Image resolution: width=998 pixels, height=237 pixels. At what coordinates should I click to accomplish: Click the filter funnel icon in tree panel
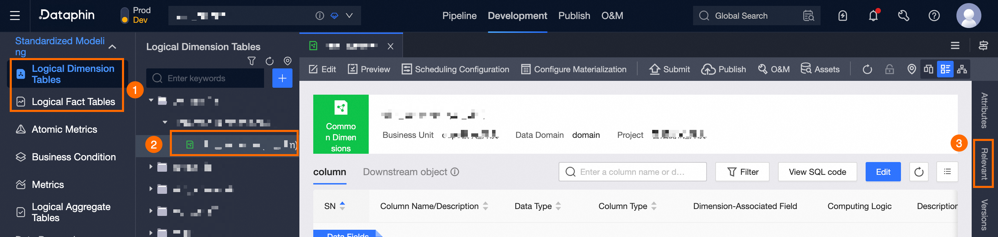click(252, 61)
